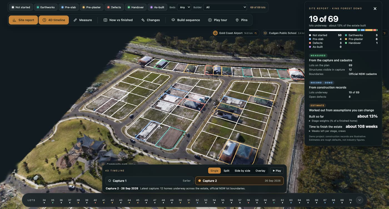The image size is (389, 209).
Task: Toggle the As-built stage filter
Action: tap(158, 7)
